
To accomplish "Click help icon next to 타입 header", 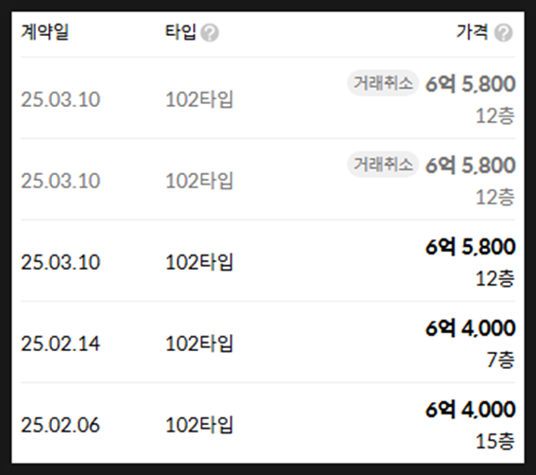I will pyautogui.click(x=210, y=33).
